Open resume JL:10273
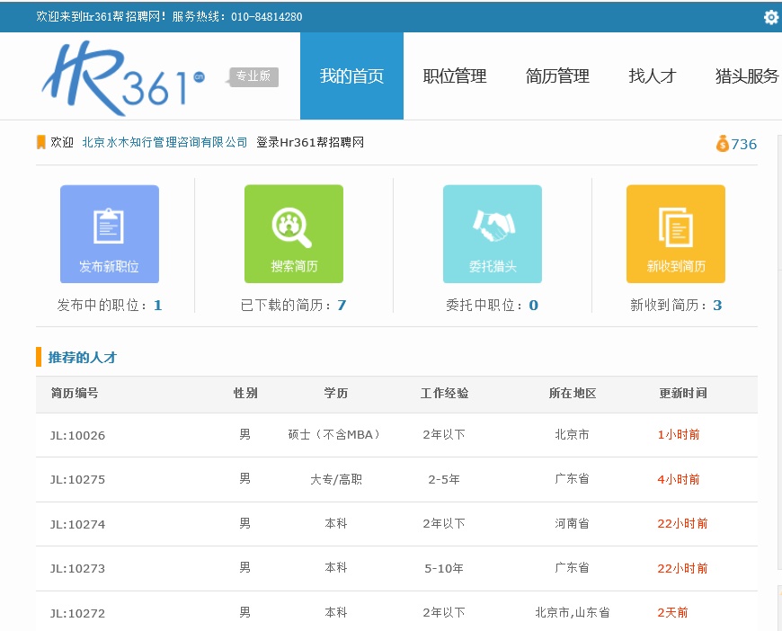Viewport: 782px width, 631px height. tap(78, 568)
